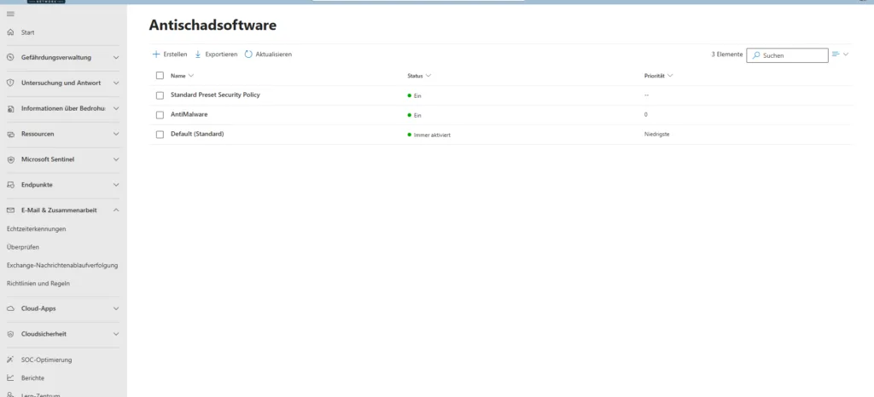Image resolution: width=874 pixels, height=397 pixels.
Task: Click the Endpunkte icon in the sidebar
Action: coord(10,185)
